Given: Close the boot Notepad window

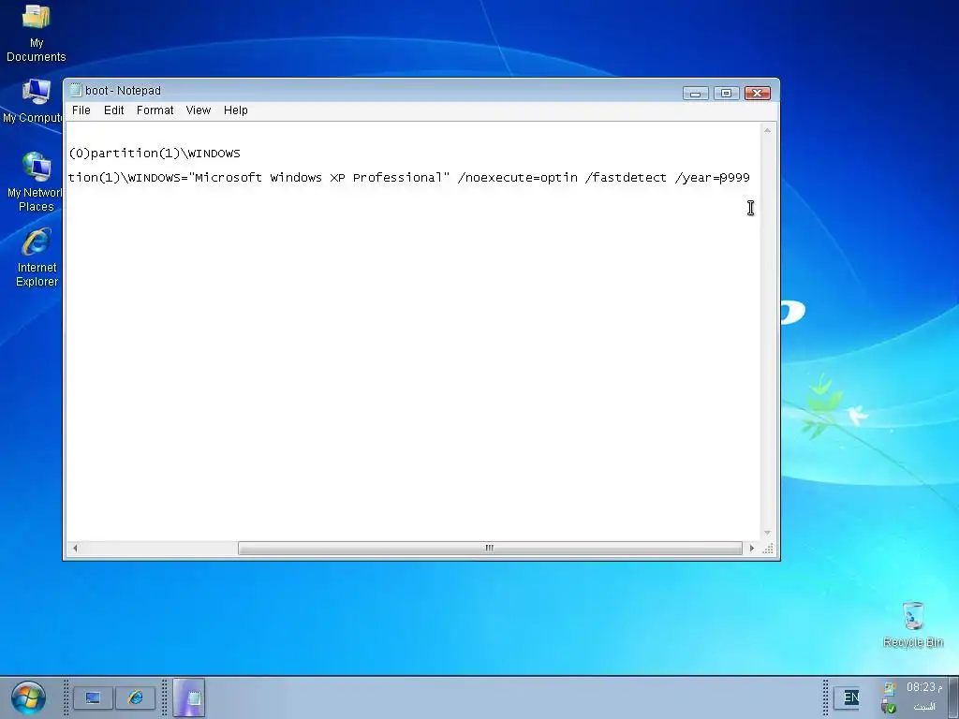Looking at the screenshot, I should (757, 93).
